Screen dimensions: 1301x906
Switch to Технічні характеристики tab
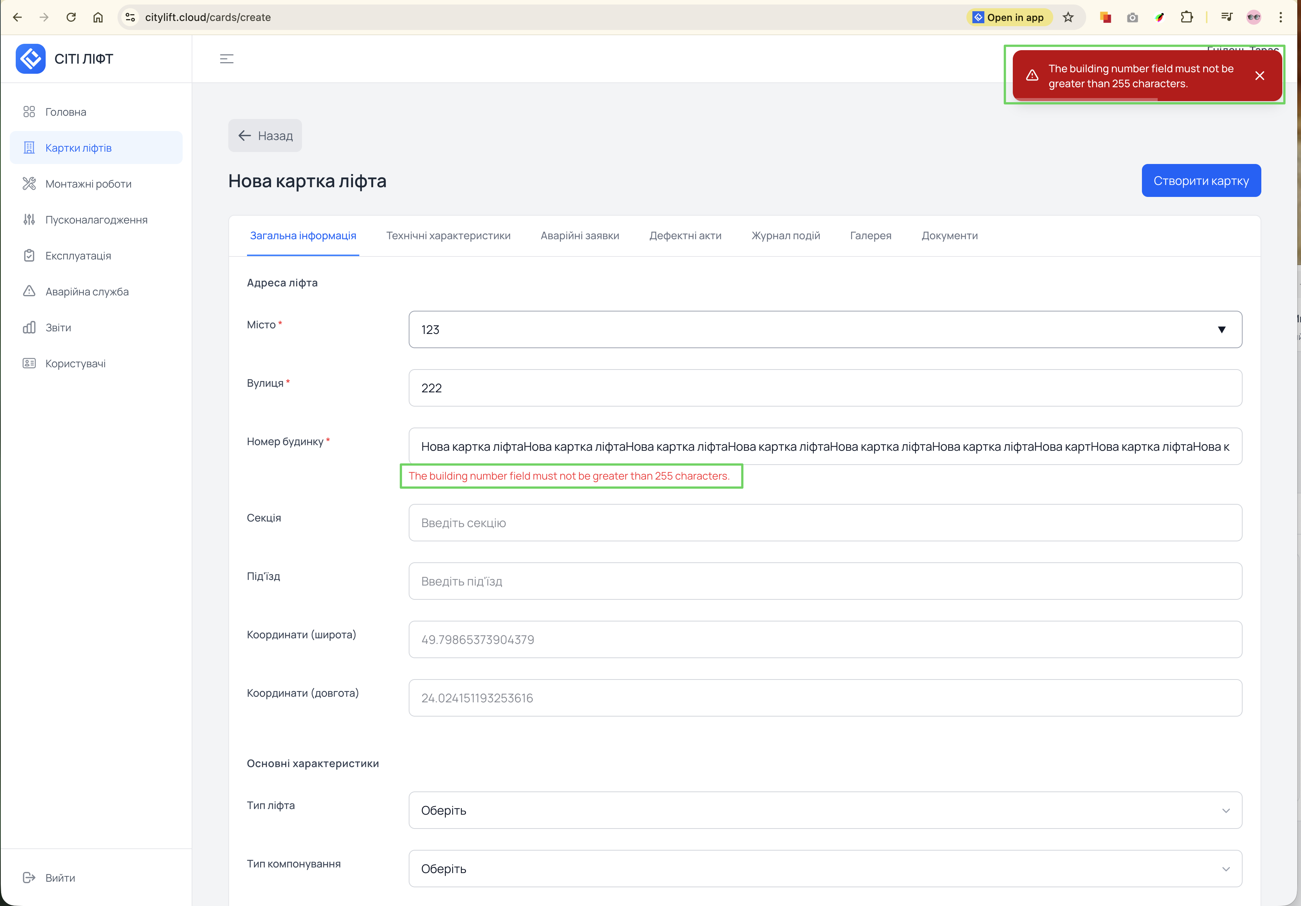(x=448, y=236)
